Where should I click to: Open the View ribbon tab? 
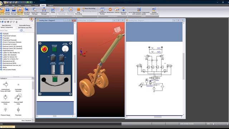click(19, 5)
